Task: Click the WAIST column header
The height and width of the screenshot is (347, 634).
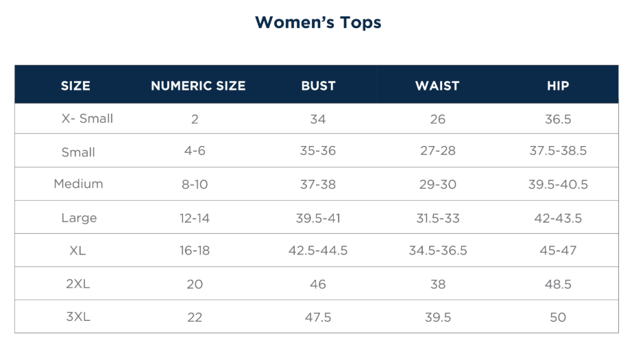Action: click(x=437, y=86)
